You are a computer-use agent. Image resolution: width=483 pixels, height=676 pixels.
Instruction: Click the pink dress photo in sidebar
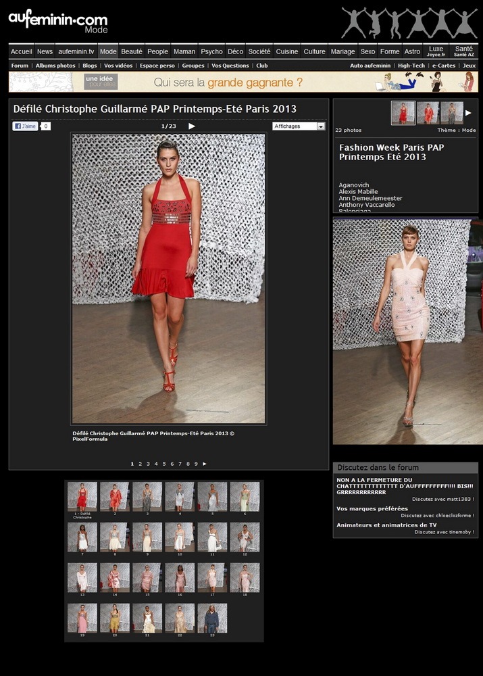(407, 331)
